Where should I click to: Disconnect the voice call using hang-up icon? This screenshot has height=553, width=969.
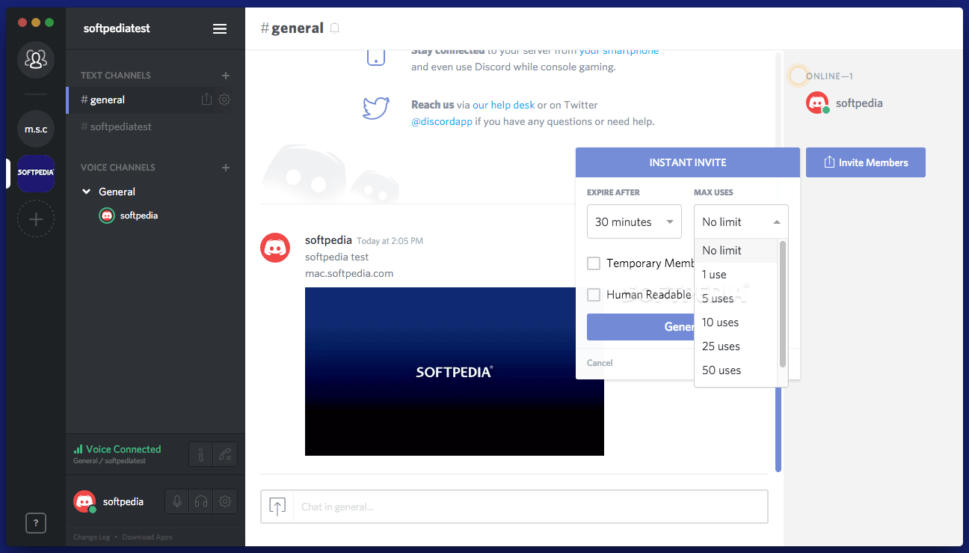[x=226, y=454]
